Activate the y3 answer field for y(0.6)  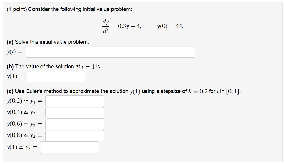click(75, 124)
